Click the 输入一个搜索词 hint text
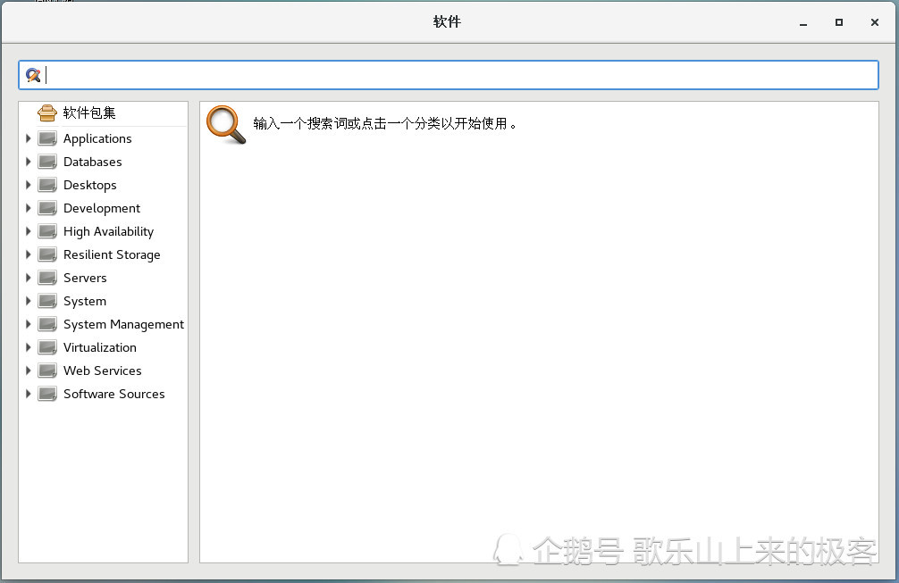Viewport: 899px width, 583px height. click(x=385, y=124)
